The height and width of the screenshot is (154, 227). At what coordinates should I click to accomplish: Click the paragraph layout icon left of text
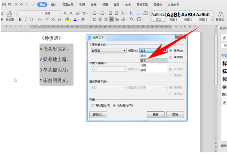pos(15,80)
